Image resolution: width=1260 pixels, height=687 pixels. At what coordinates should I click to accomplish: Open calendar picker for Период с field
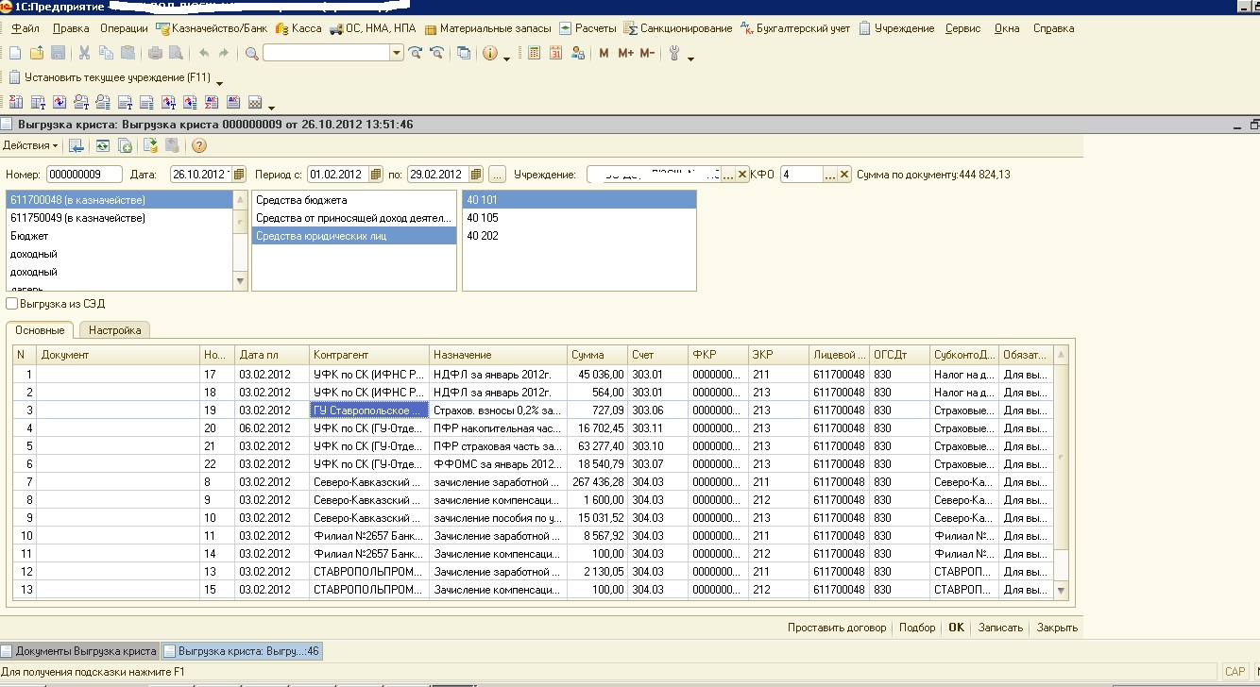point(377,174)
